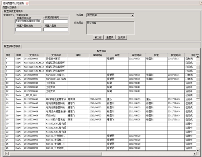
Task: Click the 审核 column header
Action: point(117,55)
